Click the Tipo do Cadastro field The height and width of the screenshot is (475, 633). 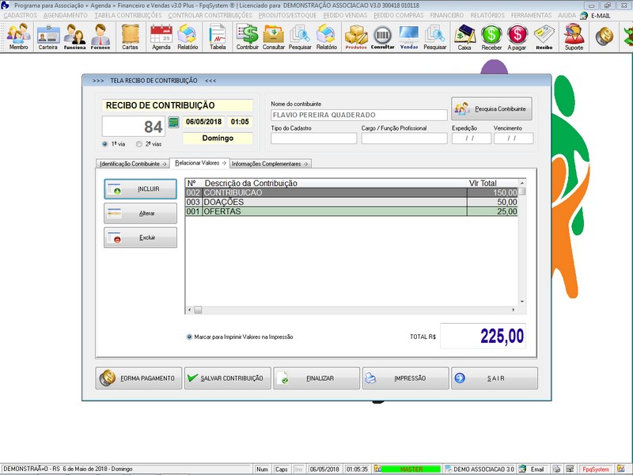pyautogui.click(x=313, y=138)
